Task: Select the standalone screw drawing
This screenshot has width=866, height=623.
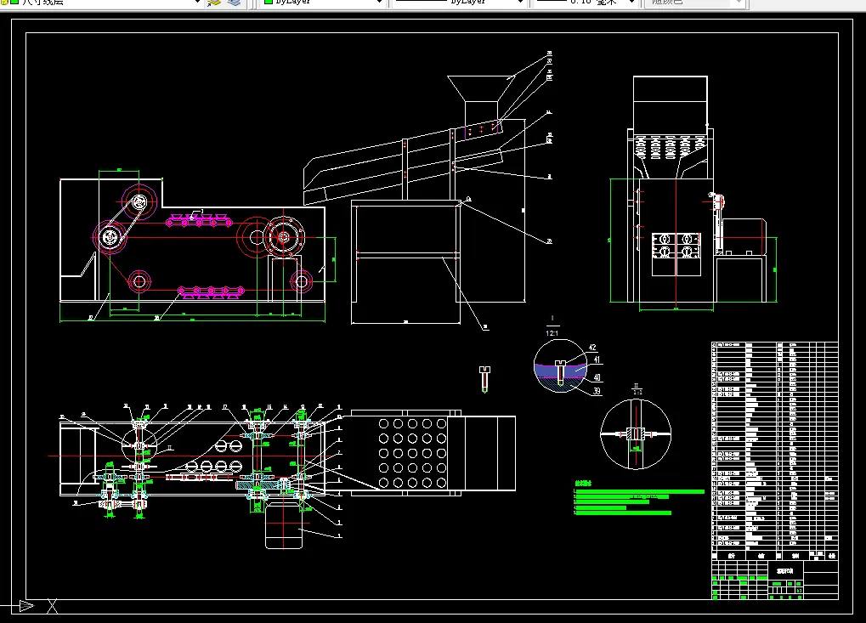Action: tap(484, 379)
